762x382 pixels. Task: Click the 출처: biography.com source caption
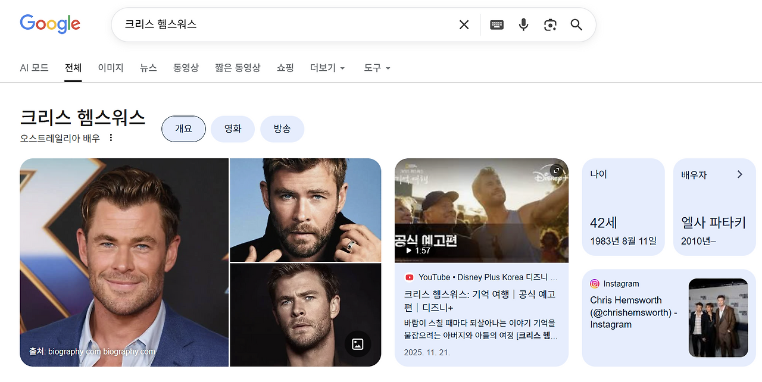92,352
